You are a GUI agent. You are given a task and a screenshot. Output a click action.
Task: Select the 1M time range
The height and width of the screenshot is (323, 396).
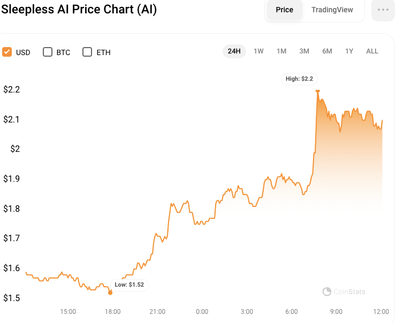(281, 51)
